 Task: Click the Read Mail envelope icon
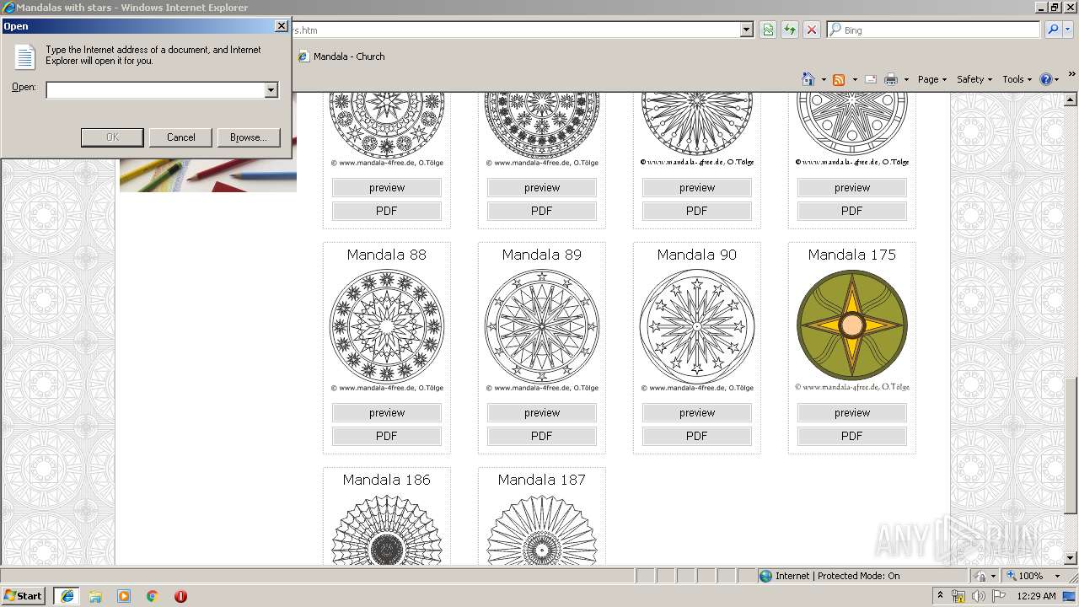(871, 79)
